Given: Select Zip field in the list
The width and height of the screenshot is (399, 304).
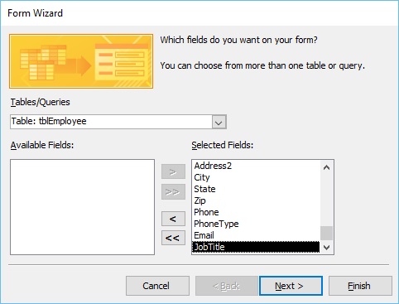Looking at the screenshot, I should [256, 200].
